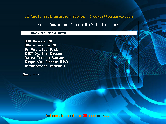Open Kaspersky Rescue Disk
Viewport: 166px width, 124px height.
47,62
